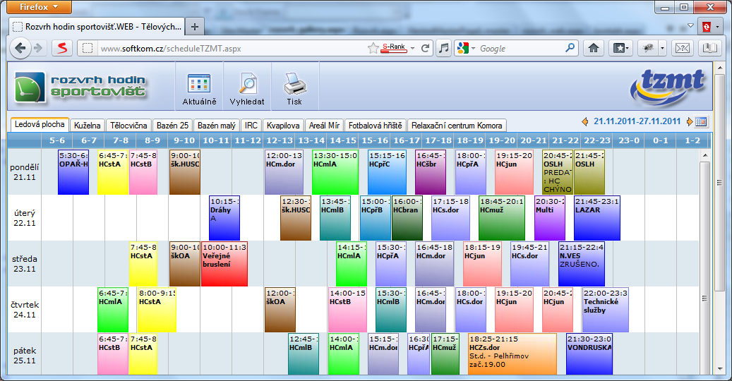The image size is (732, 381).
Task: Select the Bazén 25 tab
Action: click(x=172, y=125)
